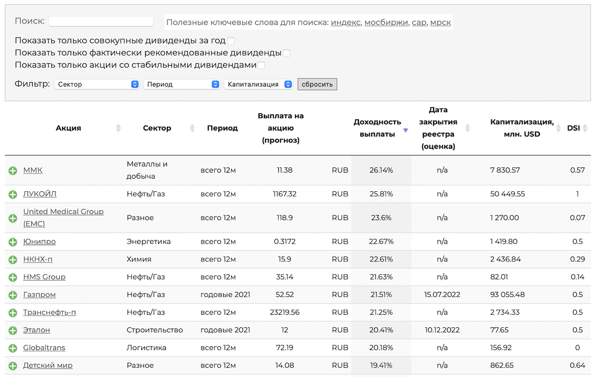The height and width of the screenshot is (377, 597).
Task: Open the Сектор filter dropdown
Action: [x=97, y=84]
